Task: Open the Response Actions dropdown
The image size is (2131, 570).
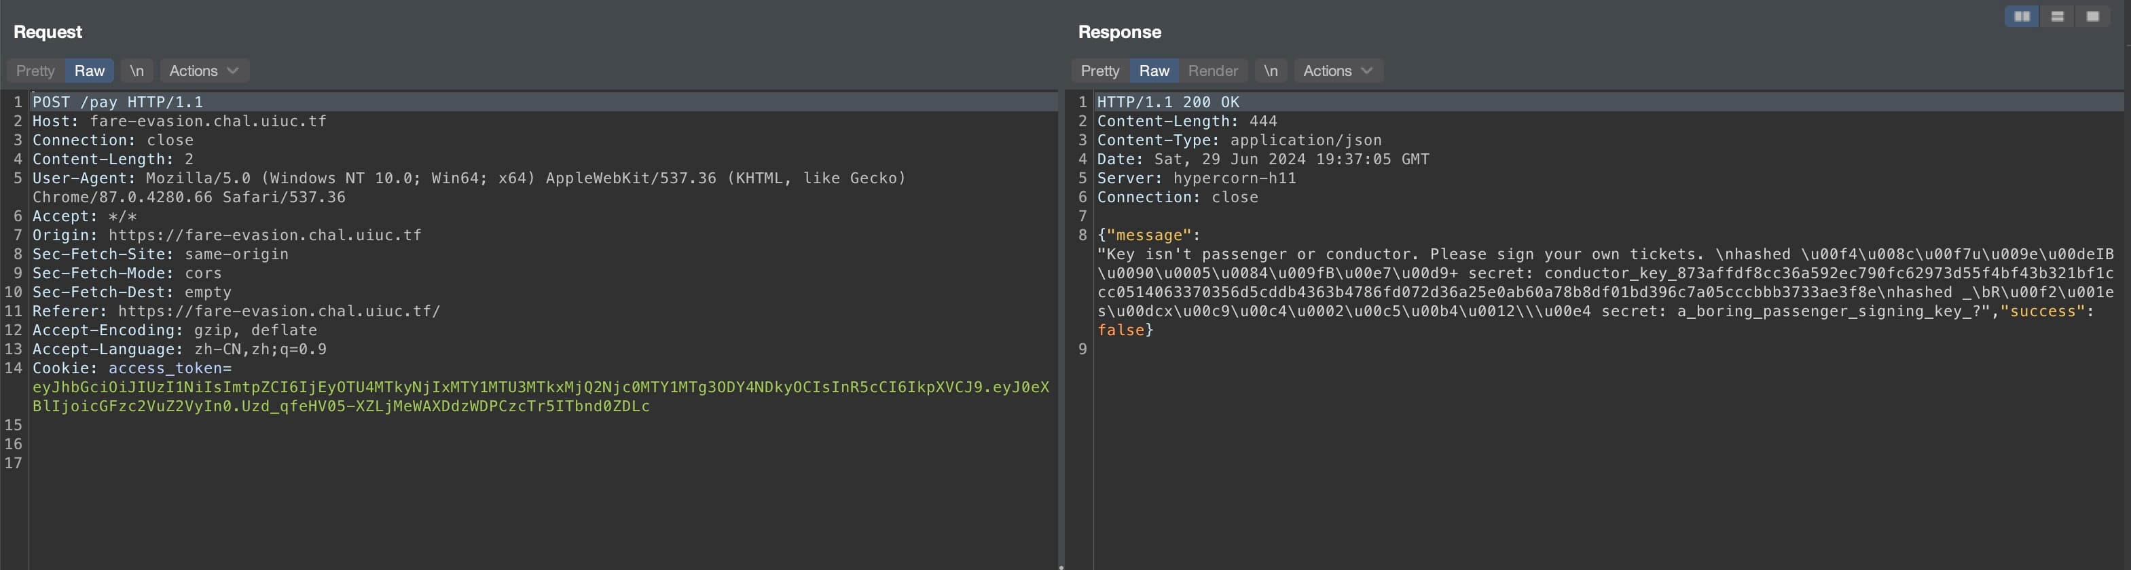Action: pos(1337,71)
